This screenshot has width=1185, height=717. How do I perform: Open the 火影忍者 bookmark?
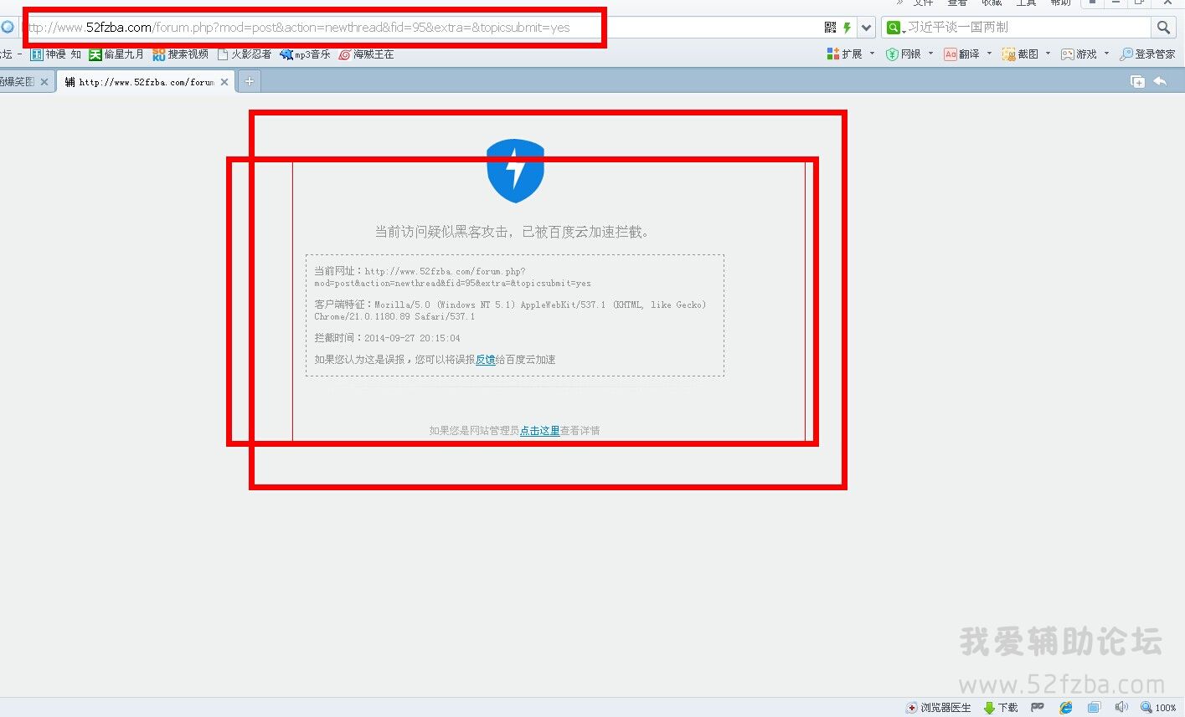tap(245, 54)
